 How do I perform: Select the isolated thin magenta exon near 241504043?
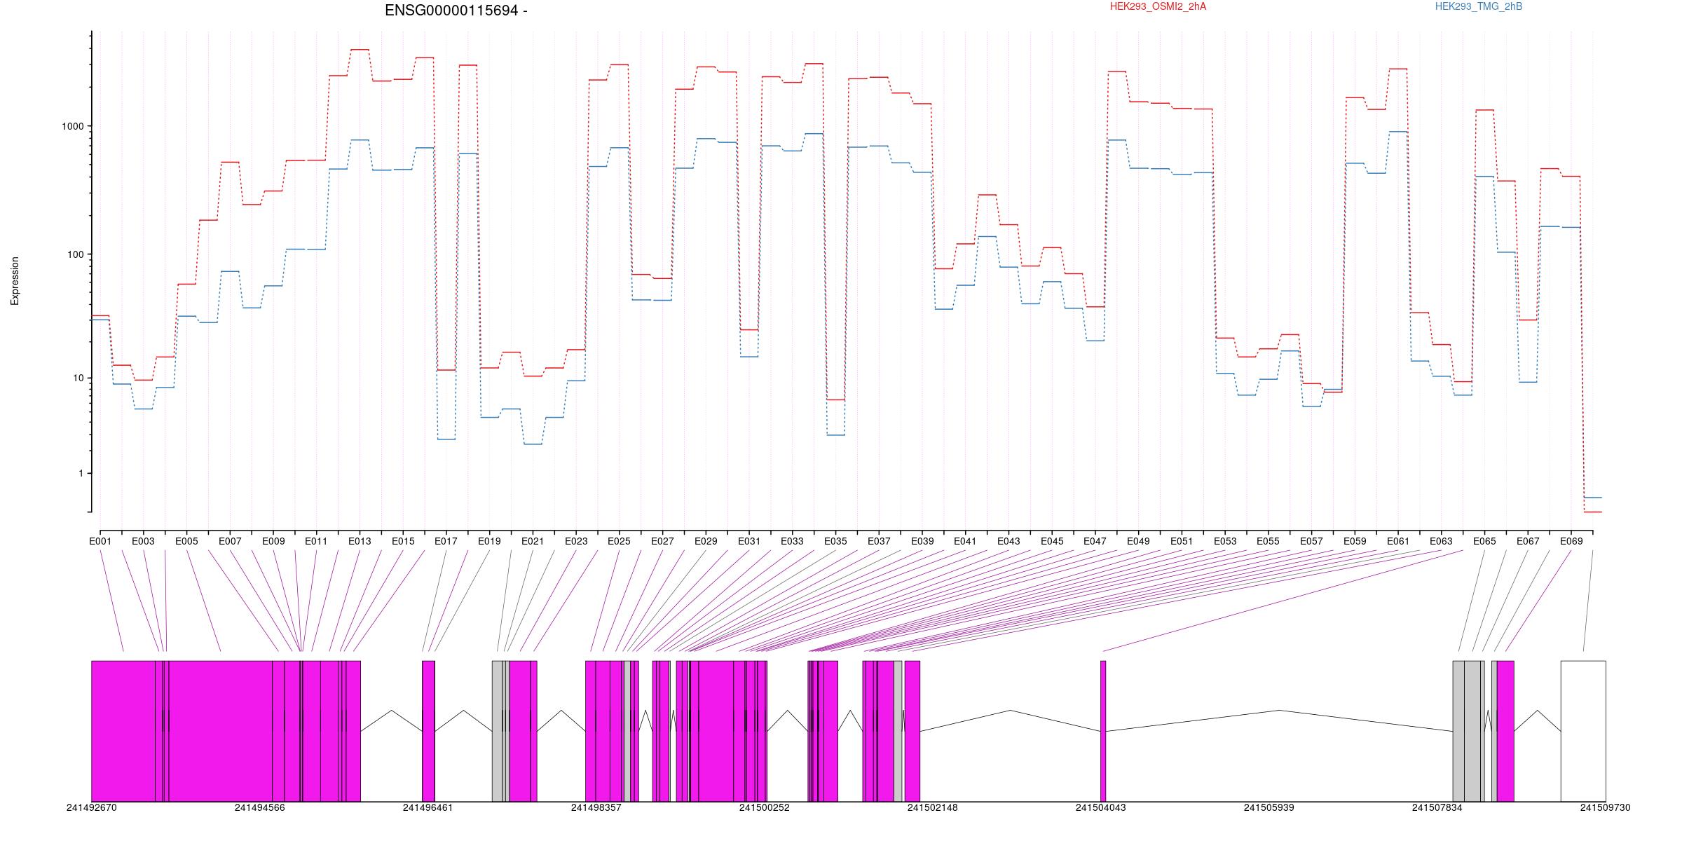[x=1103, y=731]
